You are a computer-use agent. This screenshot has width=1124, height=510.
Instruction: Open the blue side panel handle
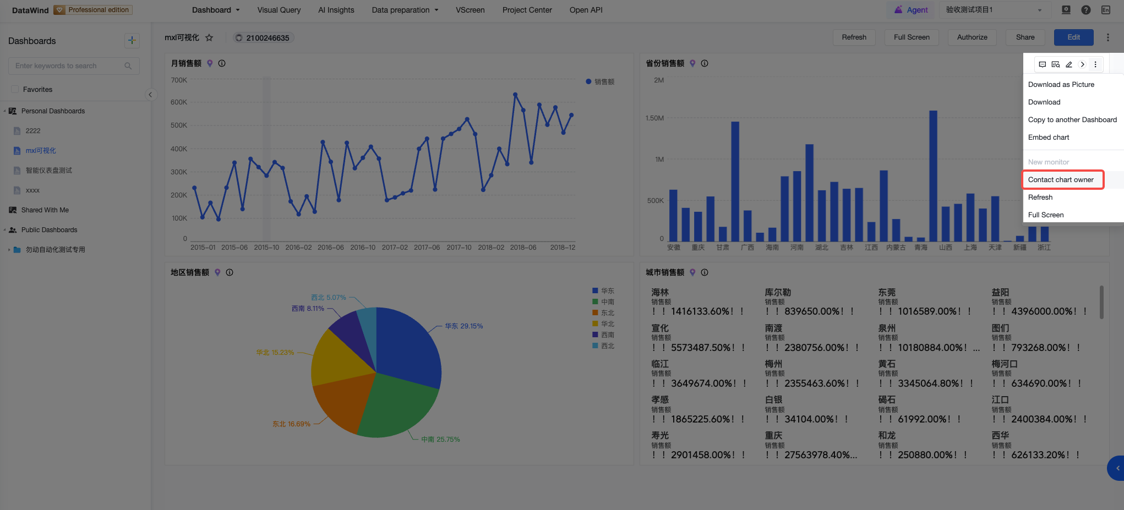(x=1116, y=468)
